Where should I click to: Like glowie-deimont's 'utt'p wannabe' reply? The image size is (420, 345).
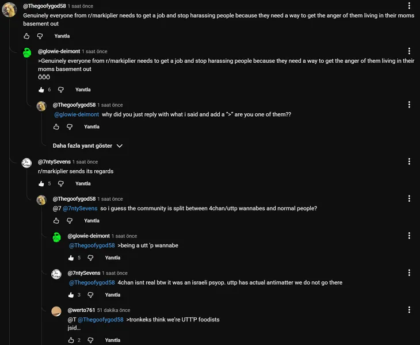[71, 258]
